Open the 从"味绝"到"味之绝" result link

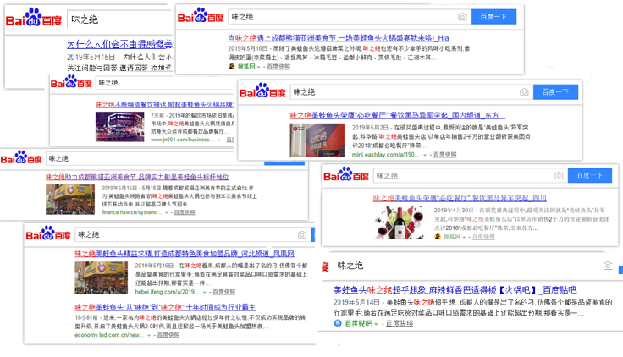click(x=166, y=306)
